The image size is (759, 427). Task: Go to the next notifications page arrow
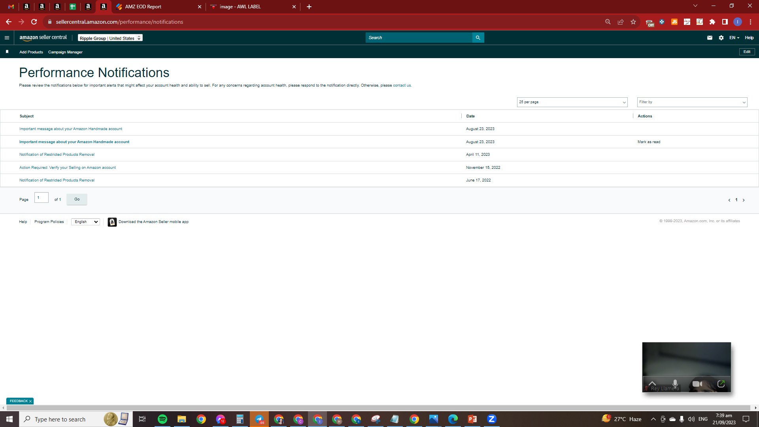(x=744, y=200)
